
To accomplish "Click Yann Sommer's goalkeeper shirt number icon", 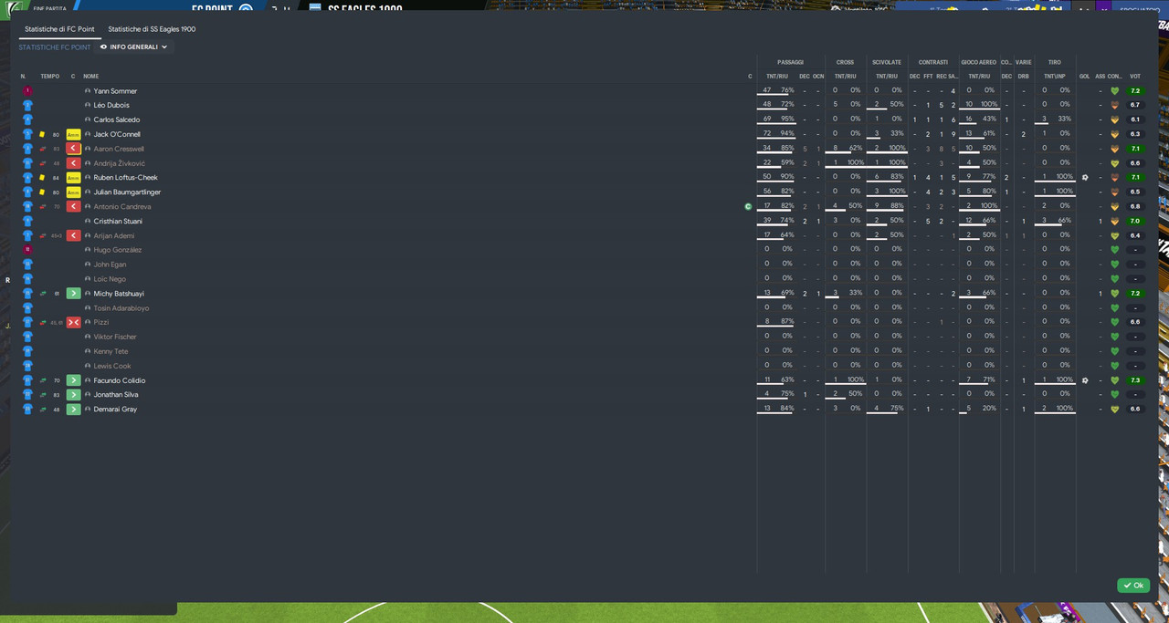I will 27,91.
